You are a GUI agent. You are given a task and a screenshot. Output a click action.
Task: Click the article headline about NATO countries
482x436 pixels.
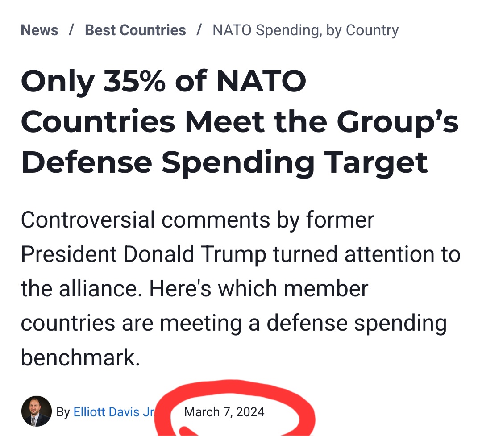tap(240, 122)
